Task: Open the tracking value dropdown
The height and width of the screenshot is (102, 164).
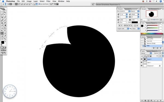Action: [x=138, y=17]
